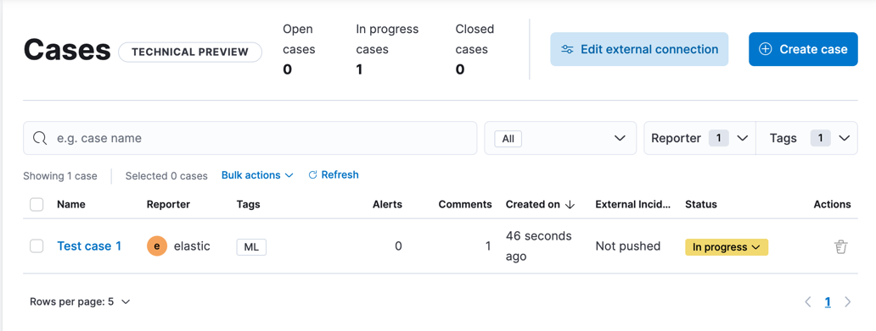
Task: Open the Bulk actions menu
Action: [257, 175]
